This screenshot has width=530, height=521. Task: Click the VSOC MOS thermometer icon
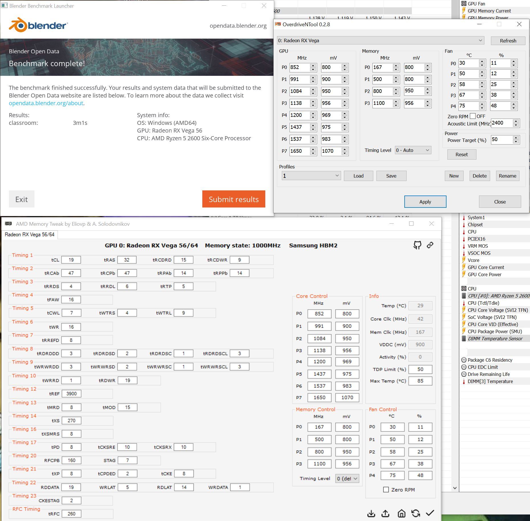pyautogui.click(x=464, y=253)
